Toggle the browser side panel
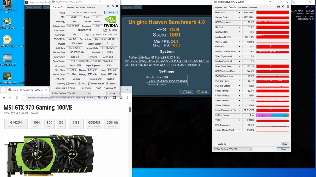316x177 pixels. coord(115,98)
